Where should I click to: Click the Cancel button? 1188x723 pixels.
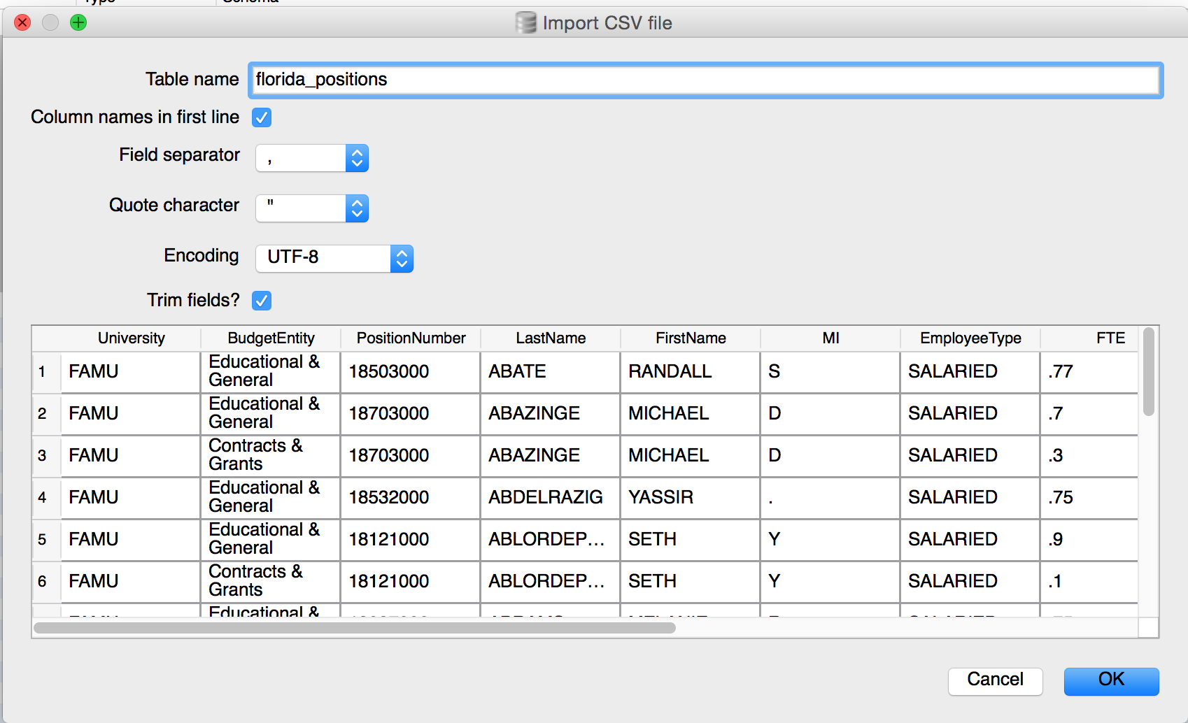(995, 680)
